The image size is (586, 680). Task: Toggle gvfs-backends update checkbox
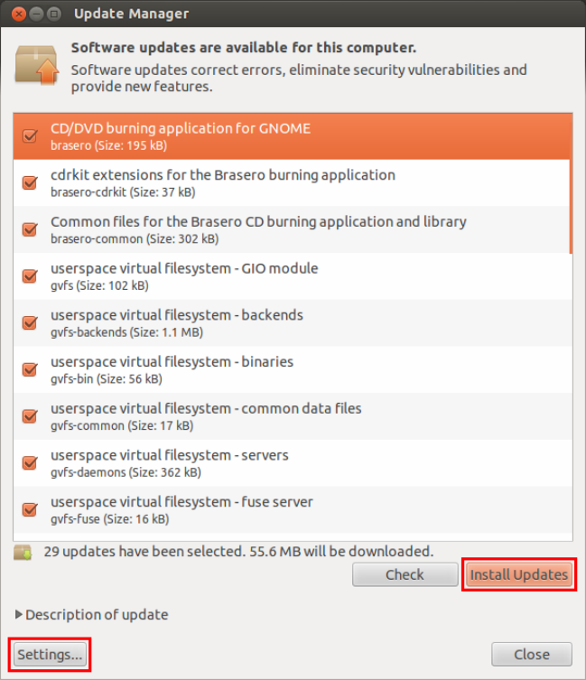point(30,322)
